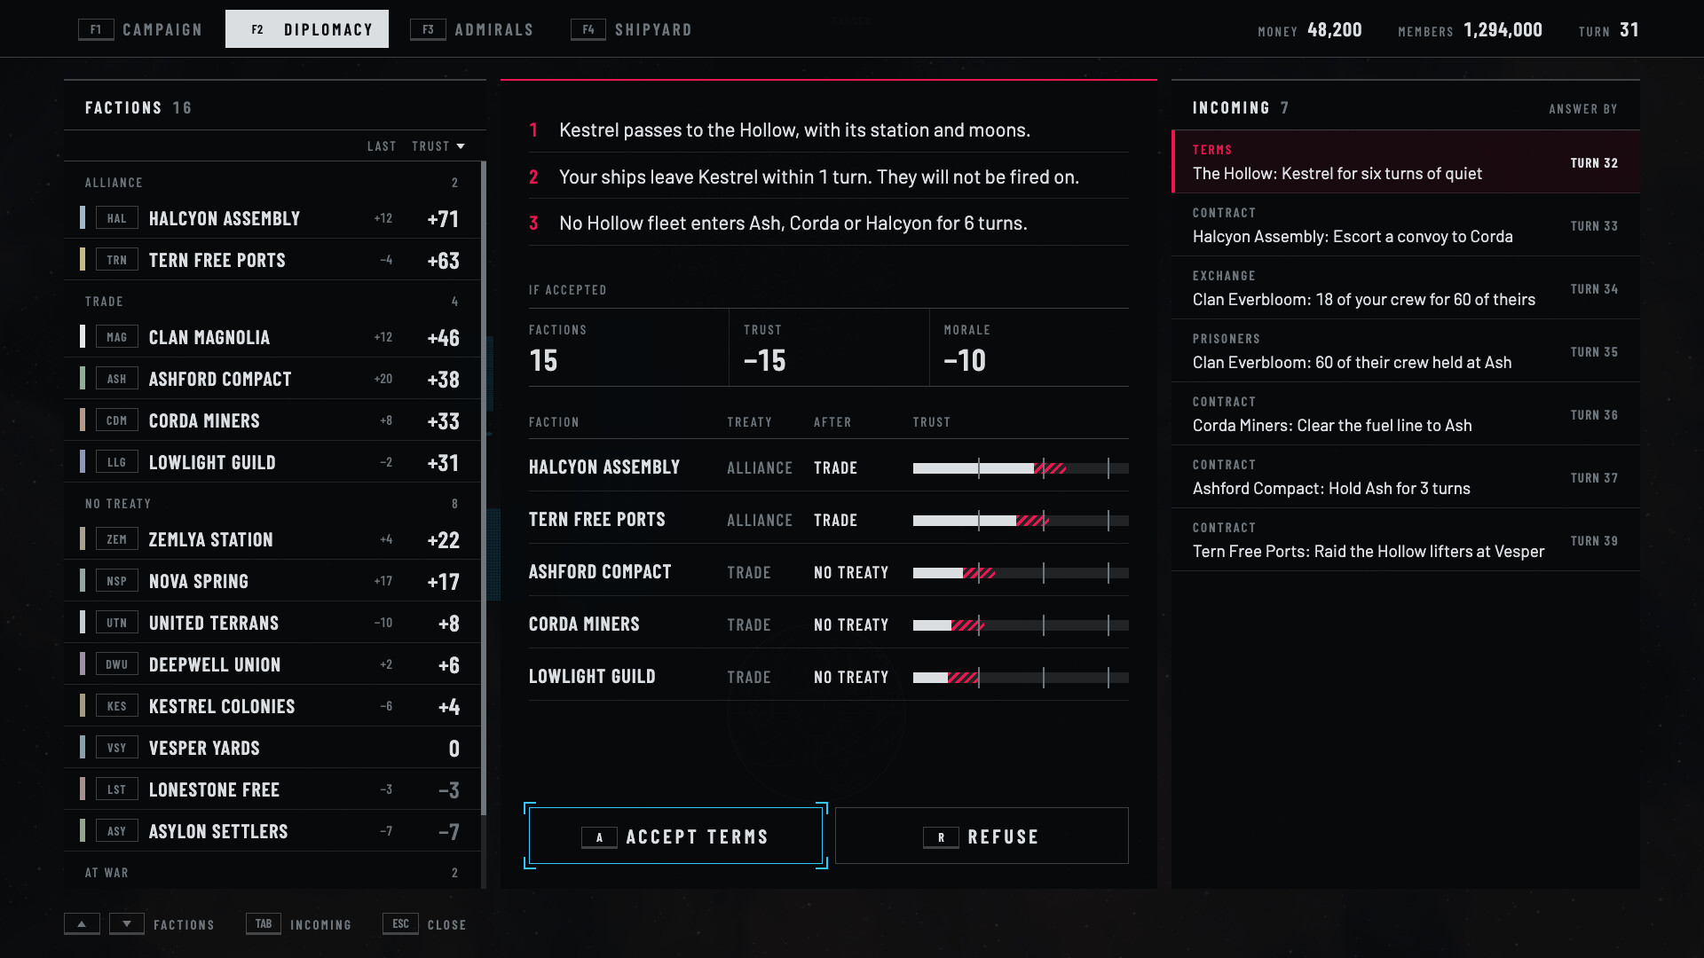This screenshot has width=1704, height=958.
Task: Go to the Shipyard tab
Action: point(632,29)
